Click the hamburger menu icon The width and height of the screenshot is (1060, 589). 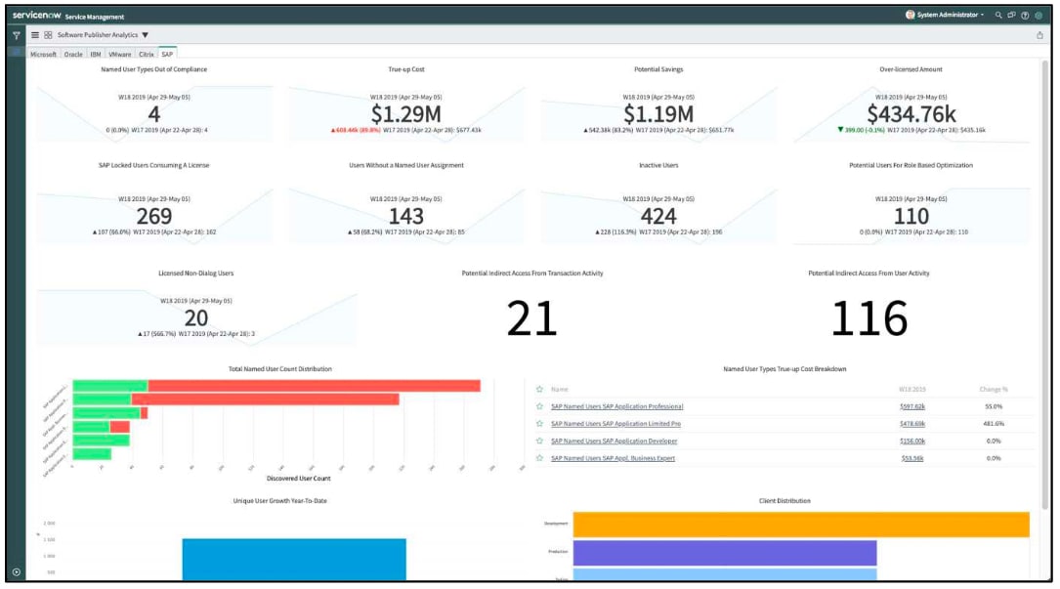[x=35, y=35]
